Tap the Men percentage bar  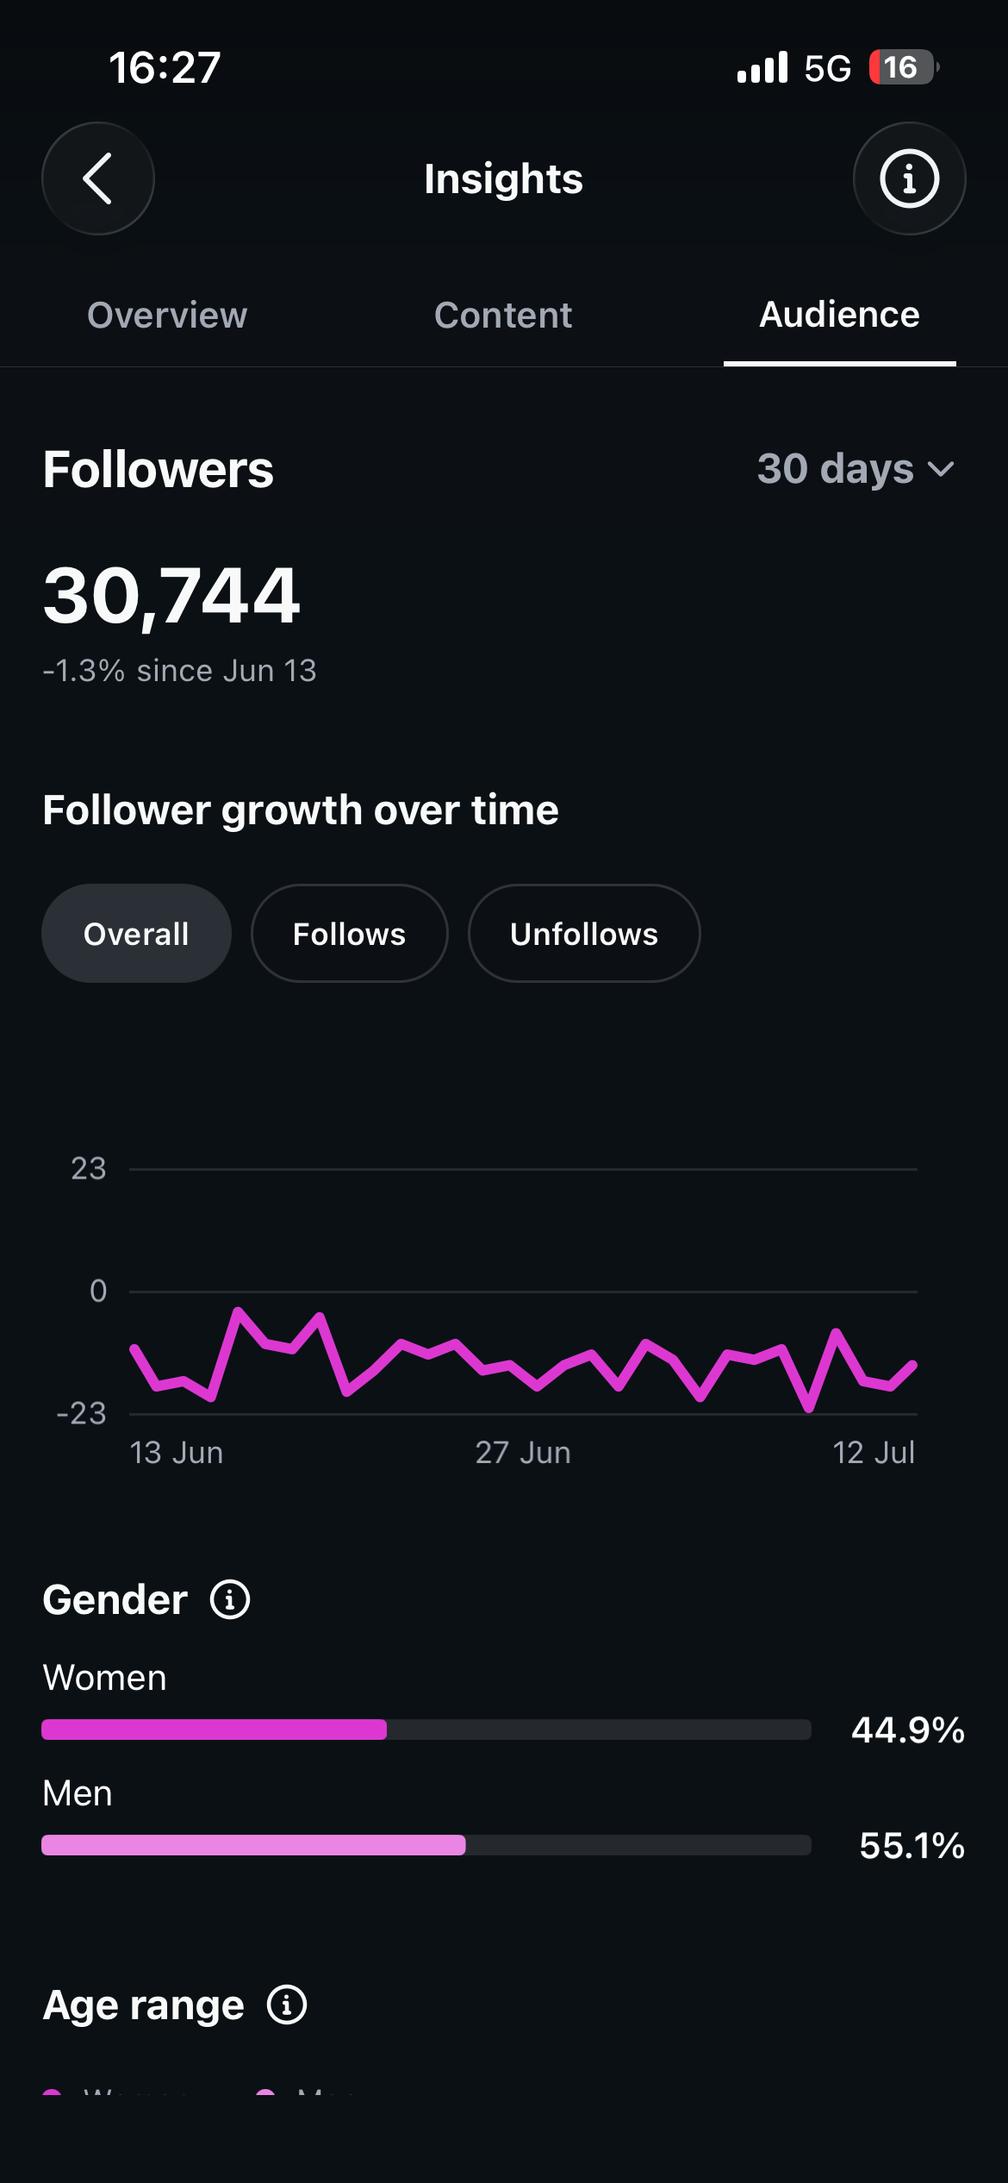(426, 1845)
